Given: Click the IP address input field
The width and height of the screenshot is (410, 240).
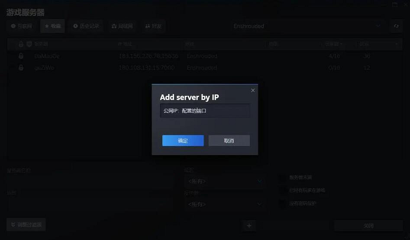Looking at the screenshot, I should click(x=204, y=110).
